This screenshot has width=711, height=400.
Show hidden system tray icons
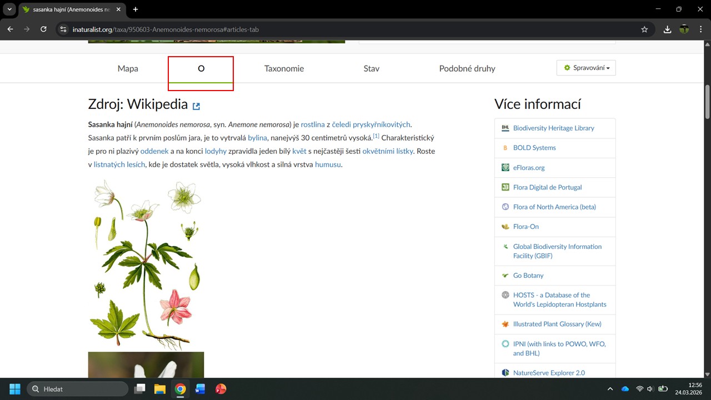coord(610,389)
